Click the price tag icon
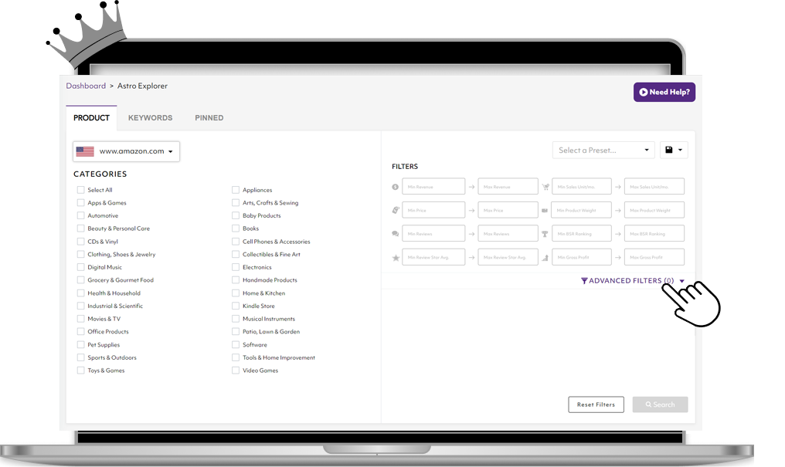 pyautogui.click(x=396, y=210)
